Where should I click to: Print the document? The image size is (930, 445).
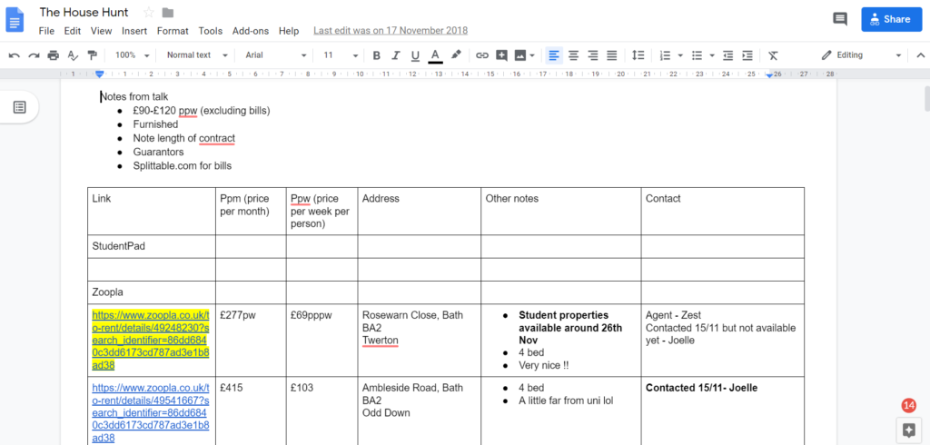click(x=54, y=55)
